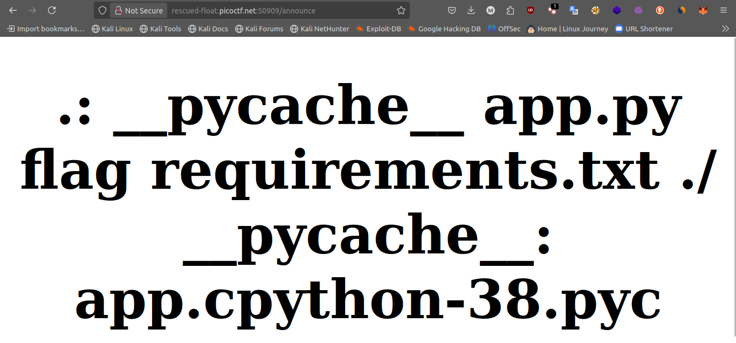Open the Exploit-DB bookmark
Image resolution: width=736 pixels, height=343 pixels.
tap(379, 29)
